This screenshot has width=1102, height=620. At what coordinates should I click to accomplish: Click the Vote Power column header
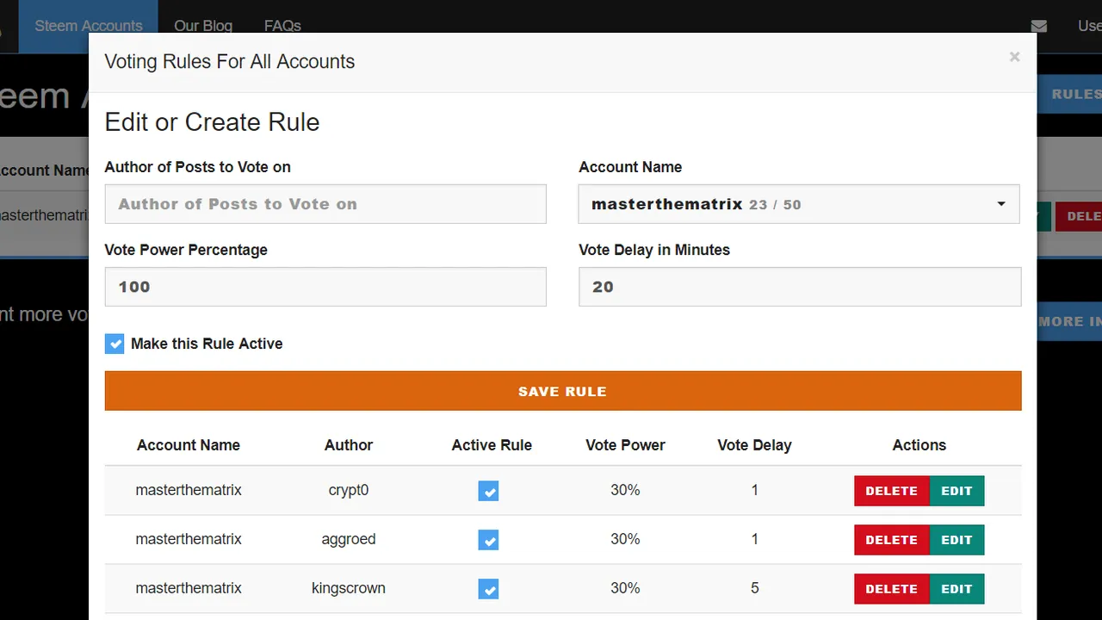pos(625,445)
